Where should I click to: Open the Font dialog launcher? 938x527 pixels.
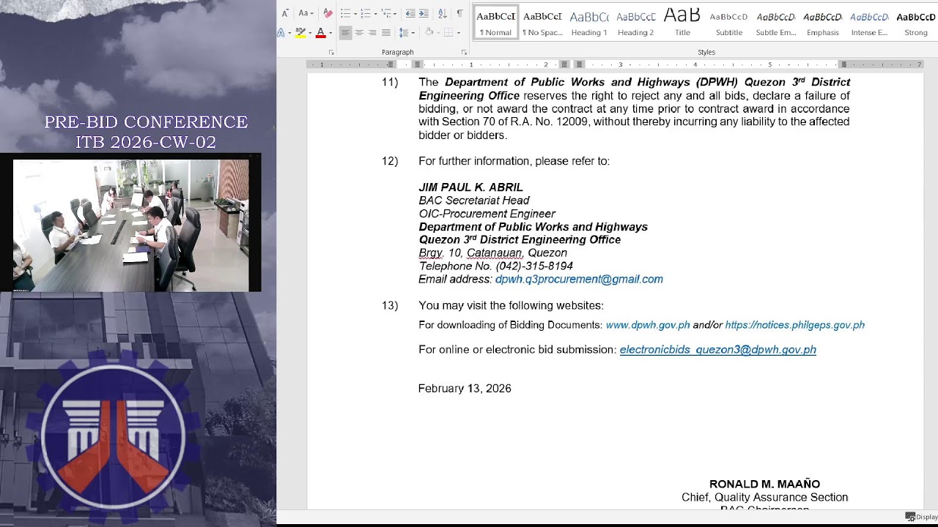click(331, 53)
